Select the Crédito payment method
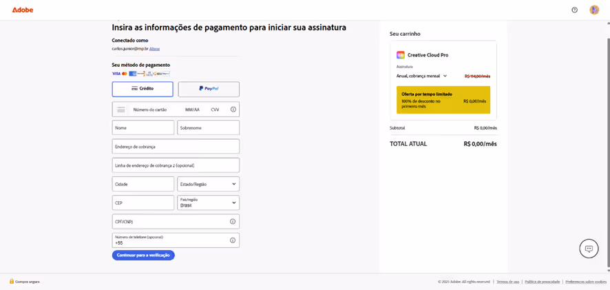Image resolution: width=610 pixels, height=290 pixels. coord(143,89)
